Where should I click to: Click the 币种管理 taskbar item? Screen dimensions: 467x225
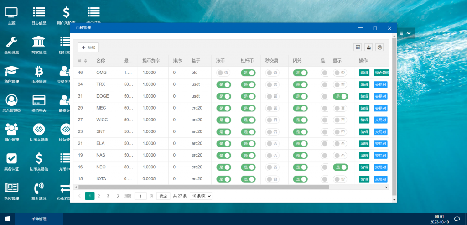39,219
